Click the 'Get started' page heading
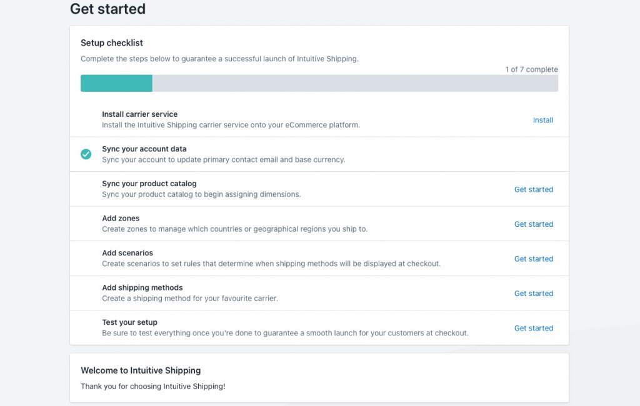 click(107, 9)
